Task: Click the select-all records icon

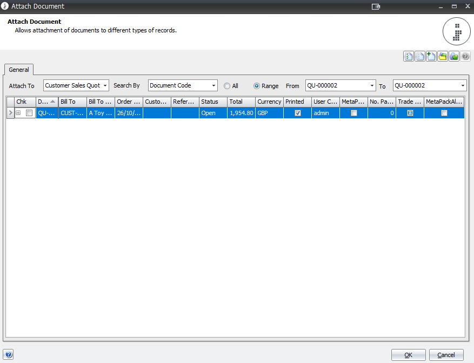Action: [x=409, y=56]
